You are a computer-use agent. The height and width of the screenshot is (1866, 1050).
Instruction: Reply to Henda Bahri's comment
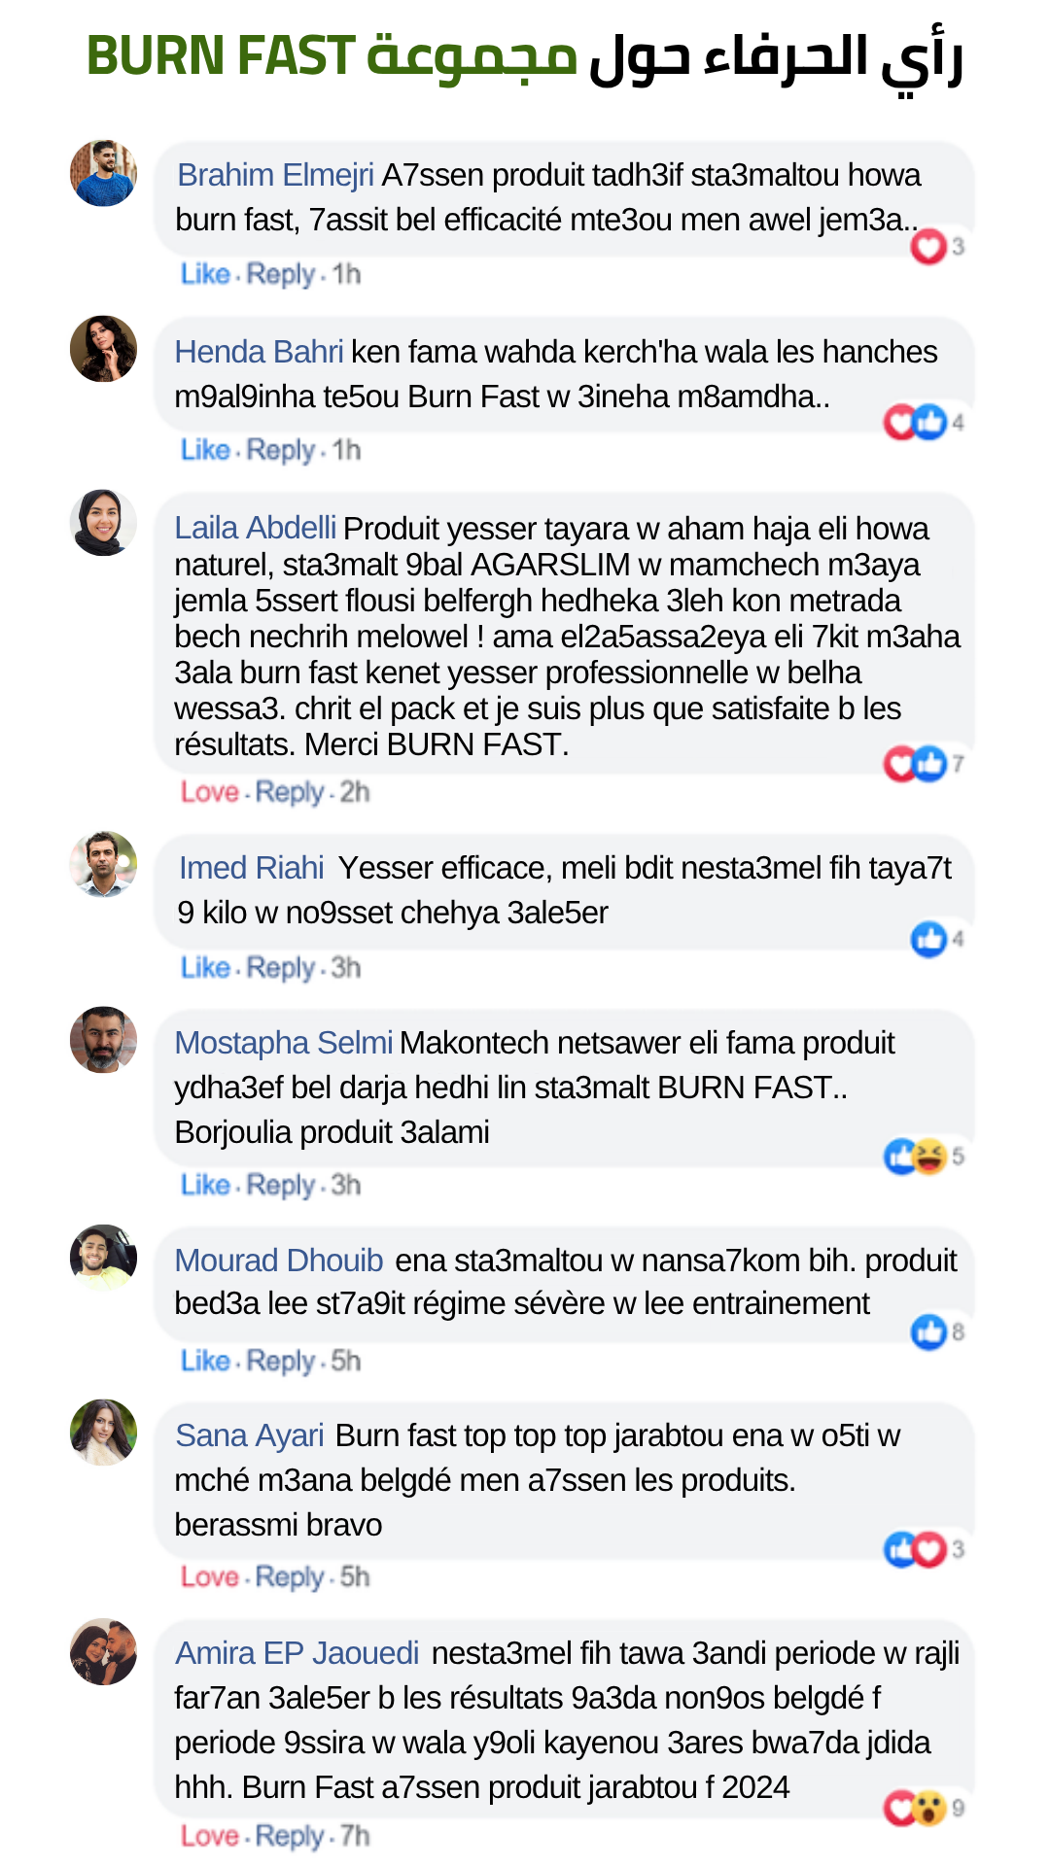pos(281,450)
